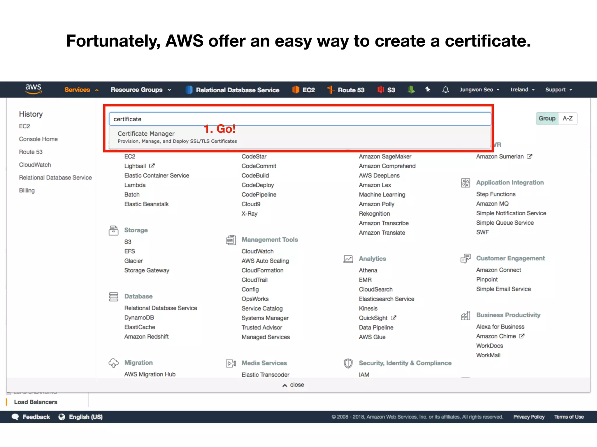This screenshot has height=447, width=597.
Task: Open the Amazon SageMaker link
Action: [x=385, y=157]
